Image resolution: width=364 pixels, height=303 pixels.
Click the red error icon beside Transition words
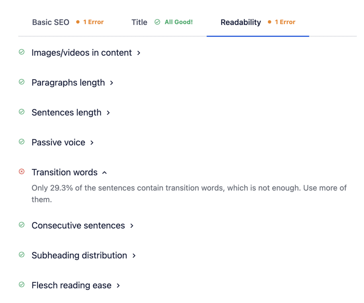click(x=22, y=172)
